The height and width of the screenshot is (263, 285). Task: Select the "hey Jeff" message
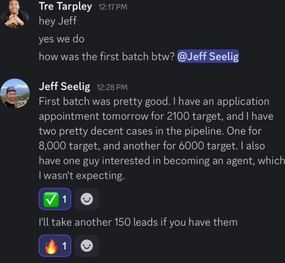(x=57, y=21)
